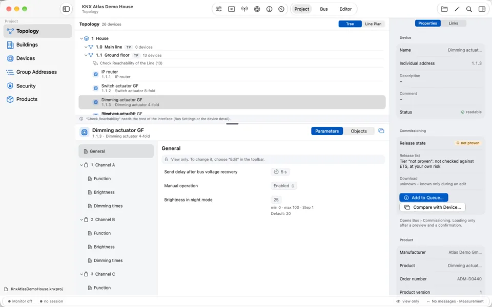Collapse the 2 Channel B group
Viewport: 492px width, 307px height.
81,220
